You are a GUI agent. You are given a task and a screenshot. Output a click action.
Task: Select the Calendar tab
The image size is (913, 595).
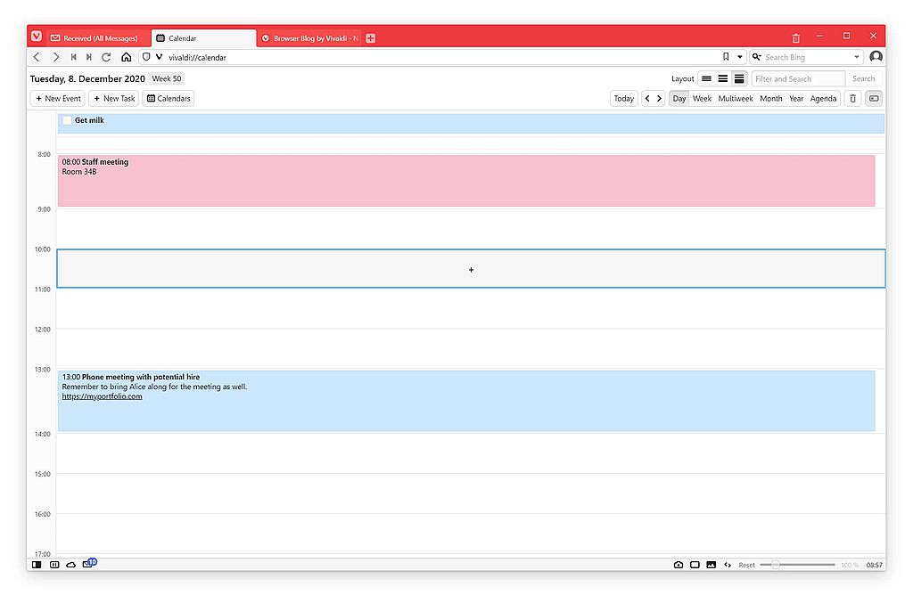tap(203, 38)
